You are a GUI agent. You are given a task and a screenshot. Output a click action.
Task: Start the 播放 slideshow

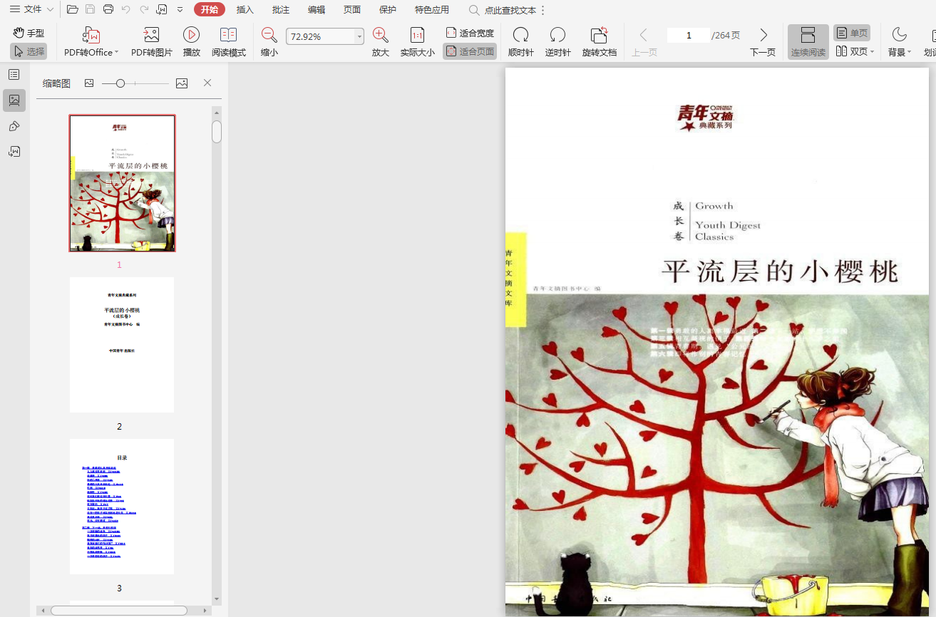point(191,43)
